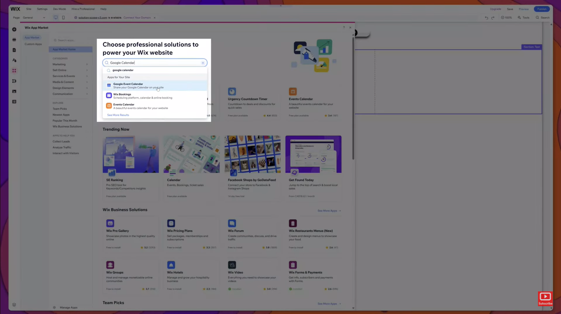This screenshot has width=561, height=314.
Task: Select App Market Home in sidebar
Action: click(x=71, y=49)
